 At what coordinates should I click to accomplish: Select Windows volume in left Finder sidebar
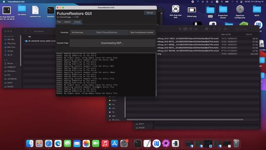pyautogui.click(x=12, y=71)
